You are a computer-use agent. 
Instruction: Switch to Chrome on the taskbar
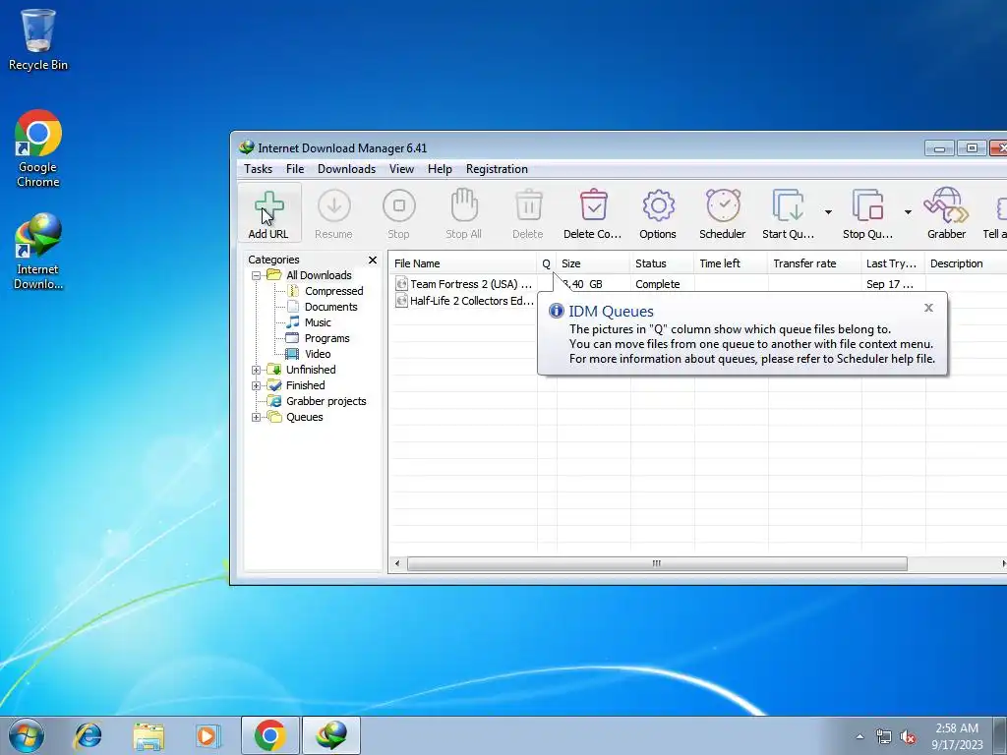[x=269, y=735]
